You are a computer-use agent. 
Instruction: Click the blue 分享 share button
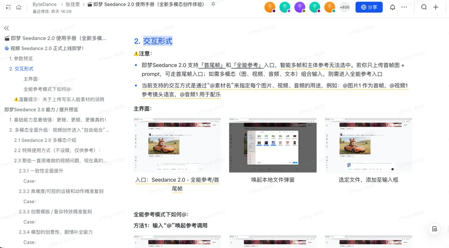coord(369,7)
